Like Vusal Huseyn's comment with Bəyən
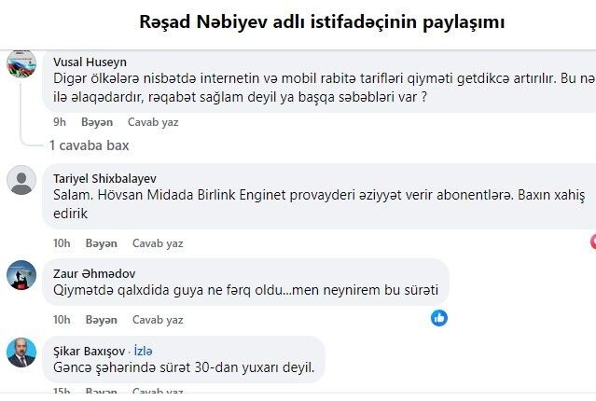Viewport: 596px width, 401px height. click(x=97, y=122)
